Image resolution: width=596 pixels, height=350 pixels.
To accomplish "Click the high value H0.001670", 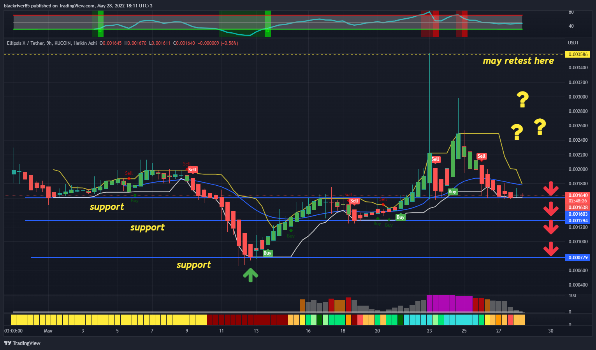I will pos(135,43).
